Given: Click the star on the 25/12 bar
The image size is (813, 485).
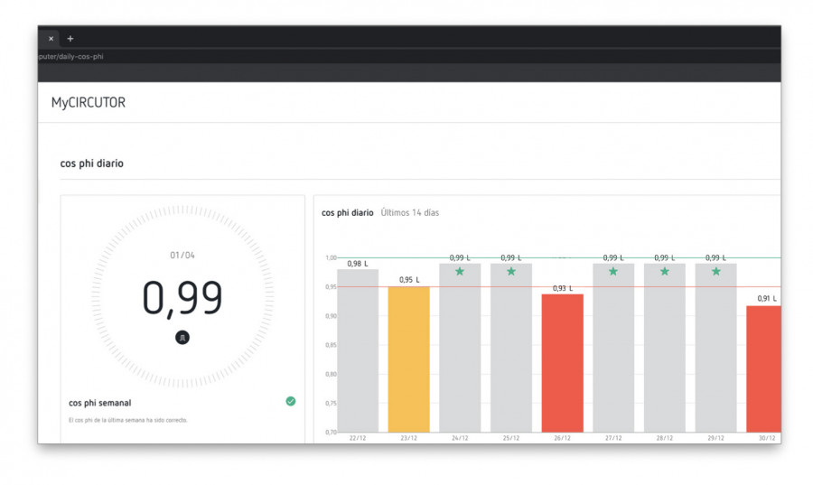Looking at the screenshot, I should pyautogui.click(x=511, y=272).
